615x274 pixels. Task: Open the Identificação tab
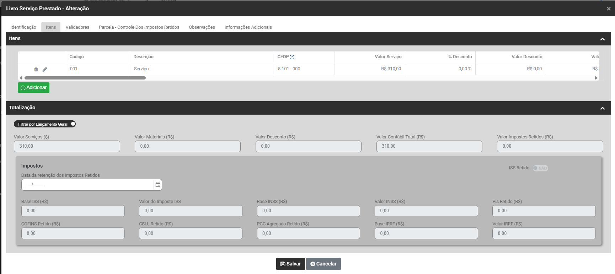[x=23, y=27]
